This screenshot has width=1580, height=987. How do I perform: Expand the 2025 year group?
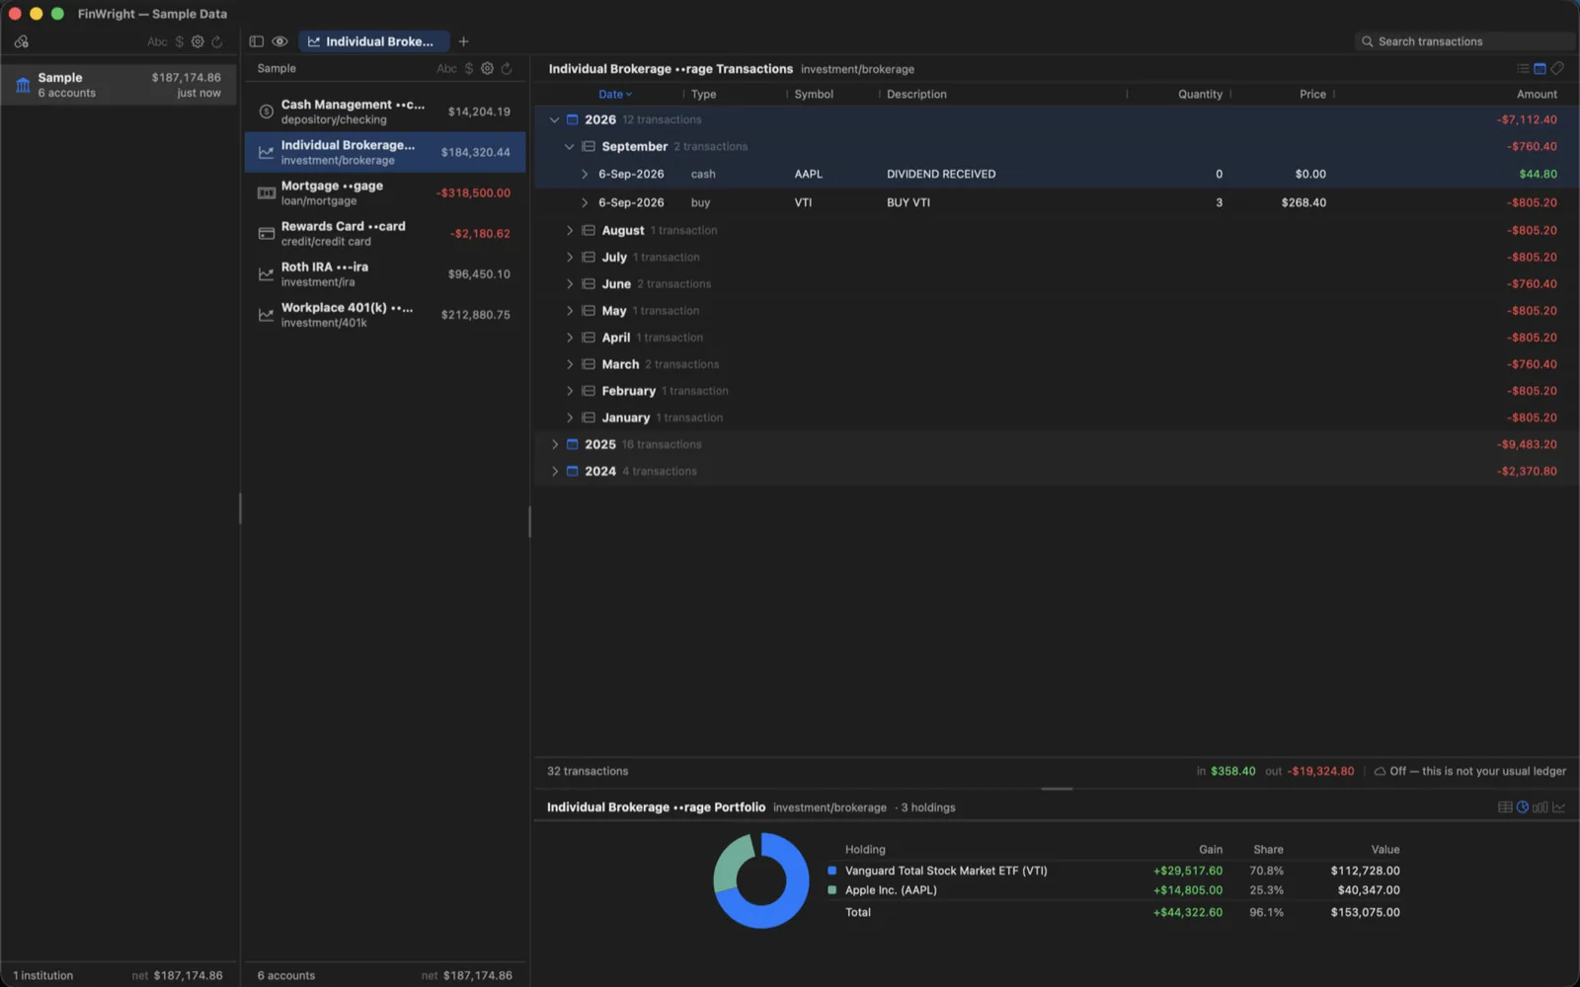click(554, 444)
